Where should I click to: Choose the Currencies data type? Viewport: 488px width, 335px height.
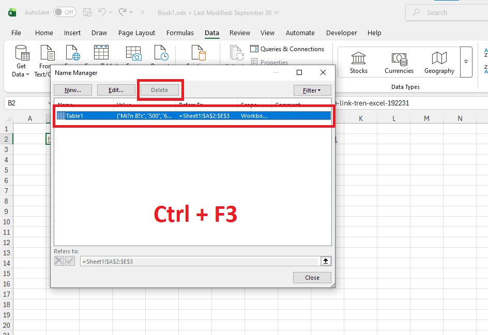coord(399,63)
